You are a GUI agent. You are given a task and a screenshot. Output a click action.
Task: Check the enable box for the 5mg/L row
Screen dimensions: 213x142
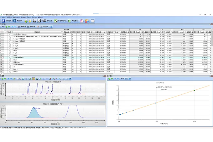10,55
